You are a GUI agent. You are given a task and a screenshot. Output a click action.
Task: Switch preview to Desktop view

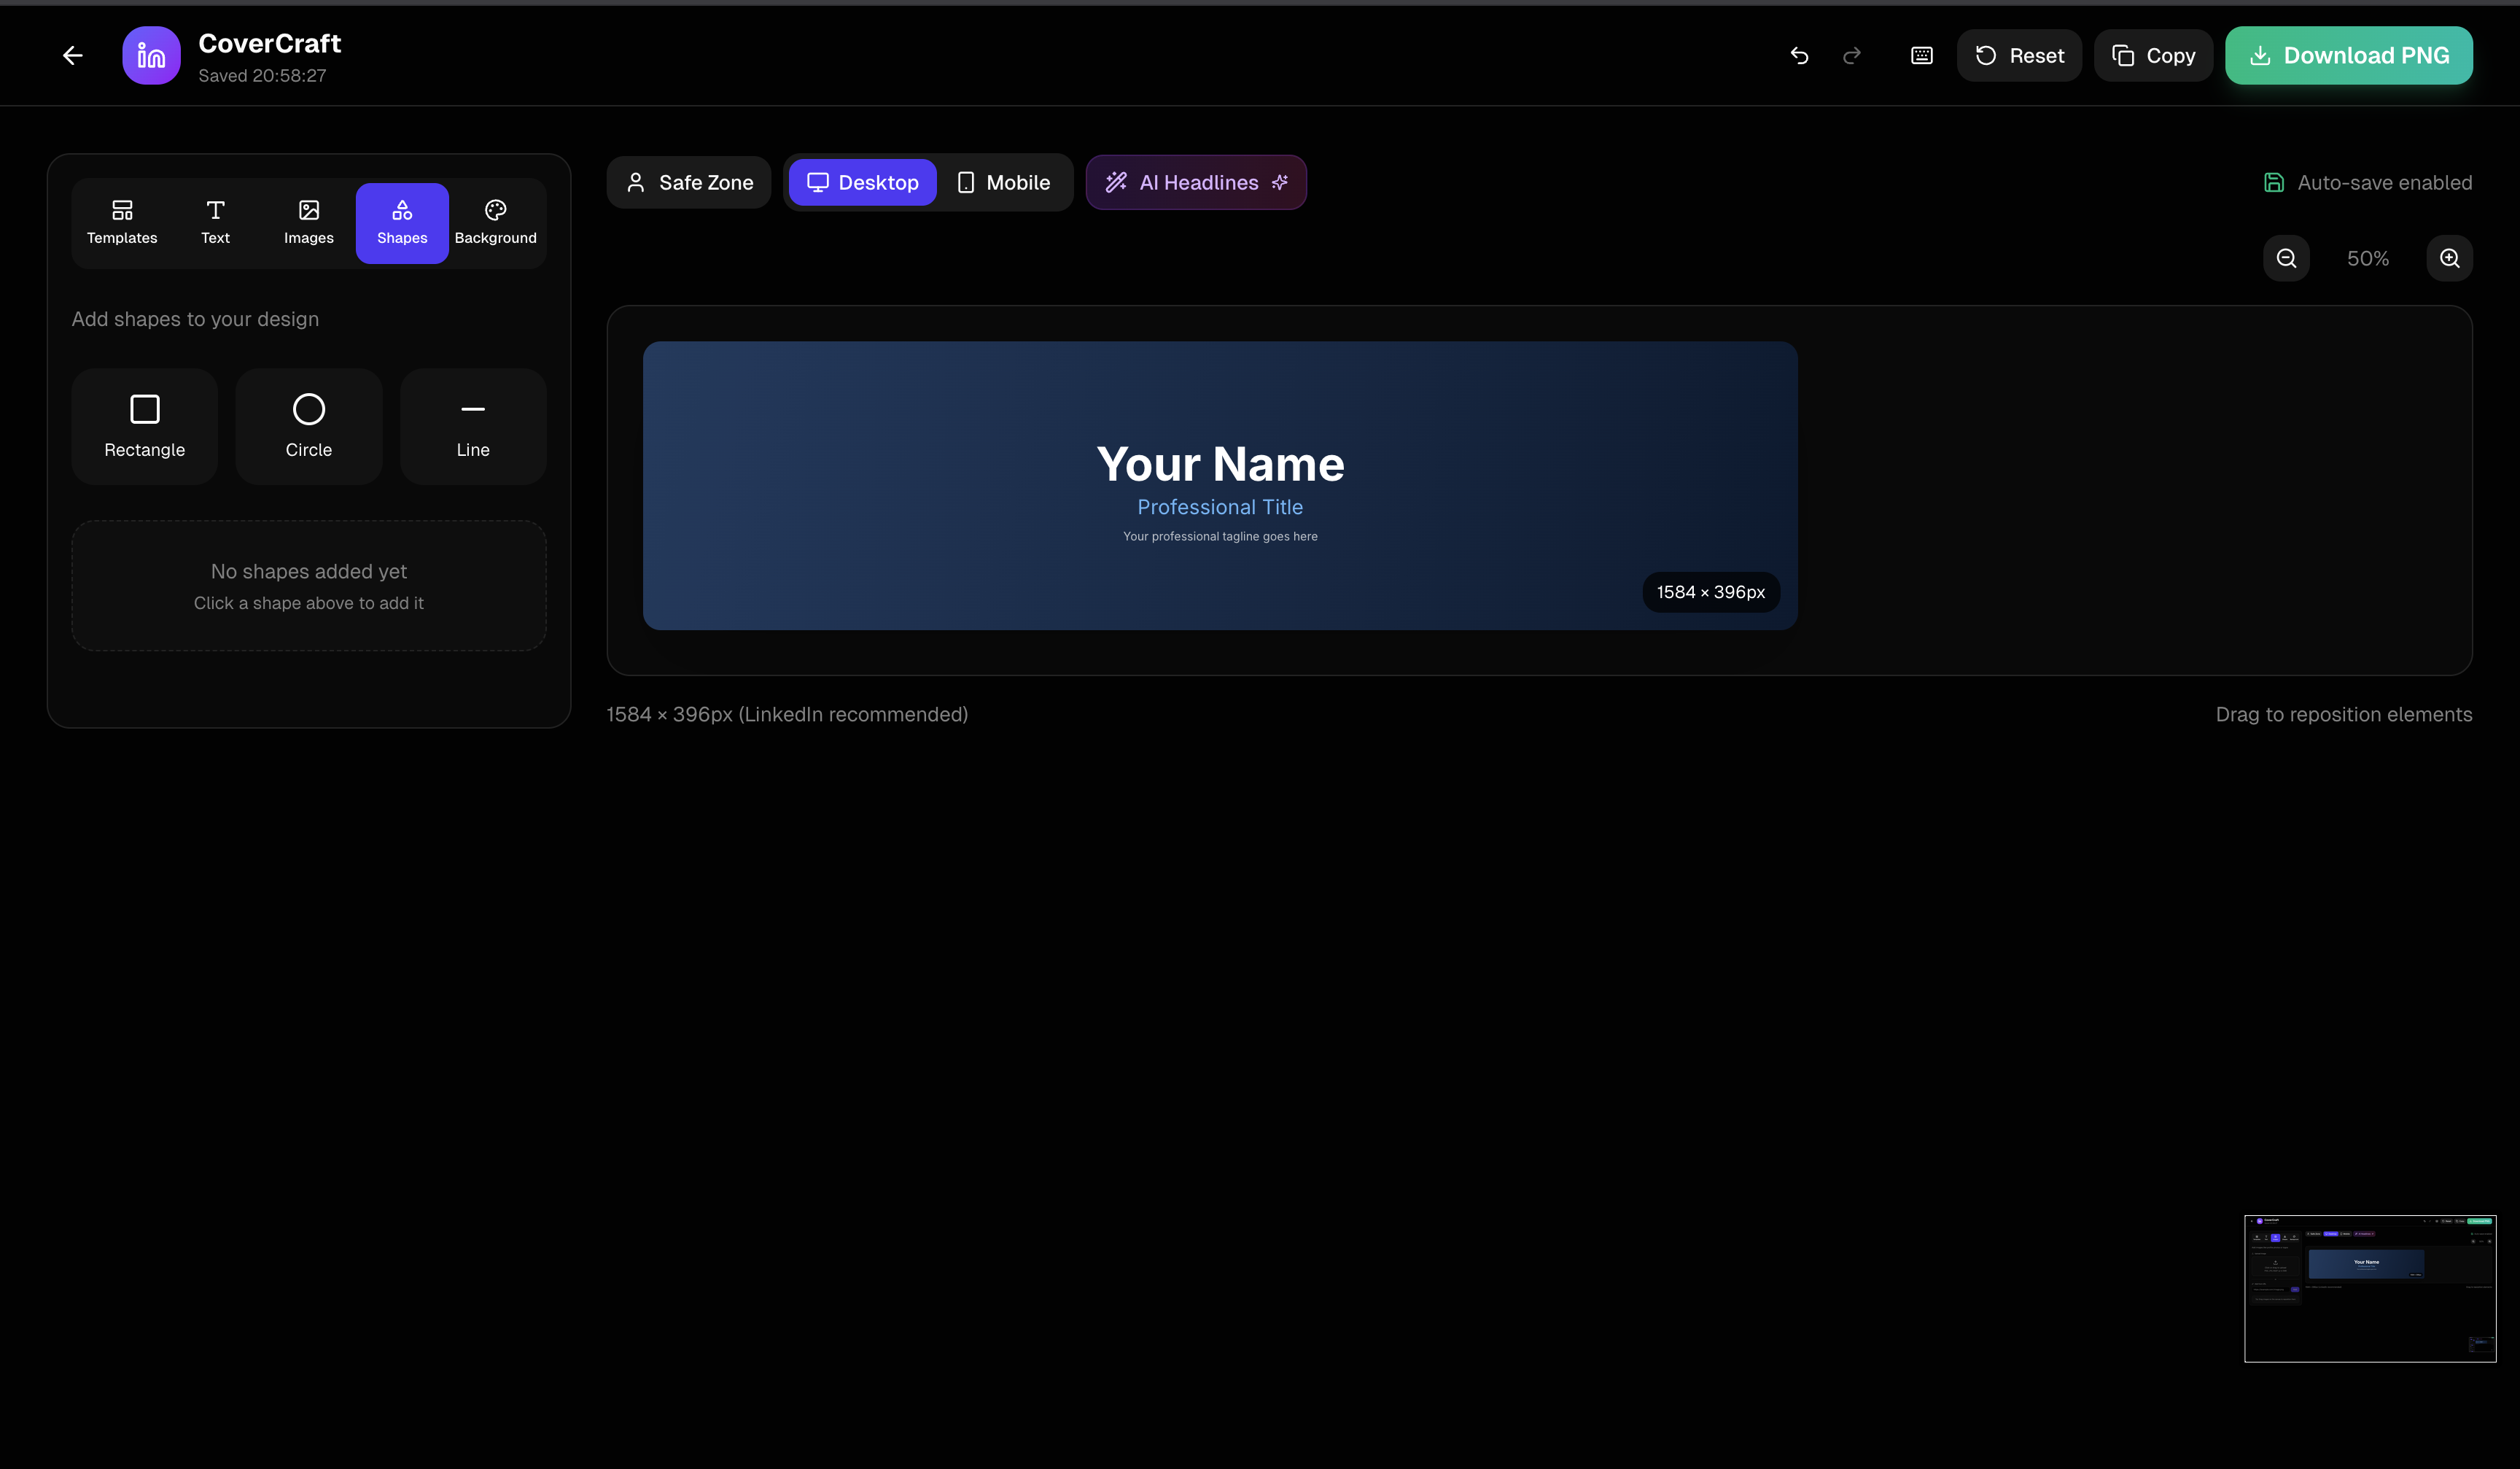pos(862,183)
